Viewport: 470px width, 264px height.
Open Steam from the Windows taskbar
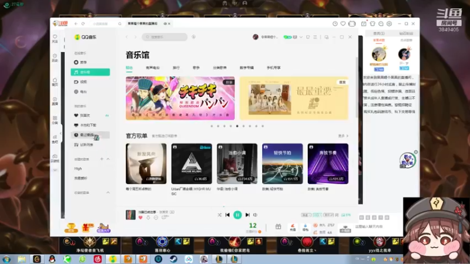click(173, 259)
